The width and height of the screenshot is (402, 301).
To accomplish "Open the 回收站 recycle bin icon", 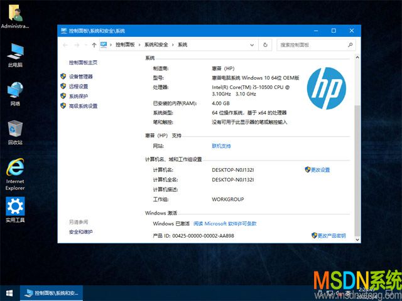I will coord(15,132).
